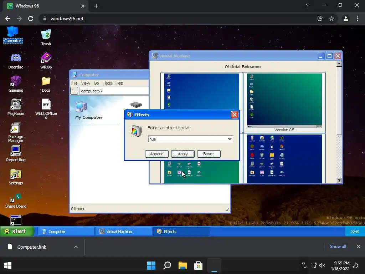This screenshot has width=365, height=274.
Task: Open the Help menu in Computer window
Action: click(119, 83)
